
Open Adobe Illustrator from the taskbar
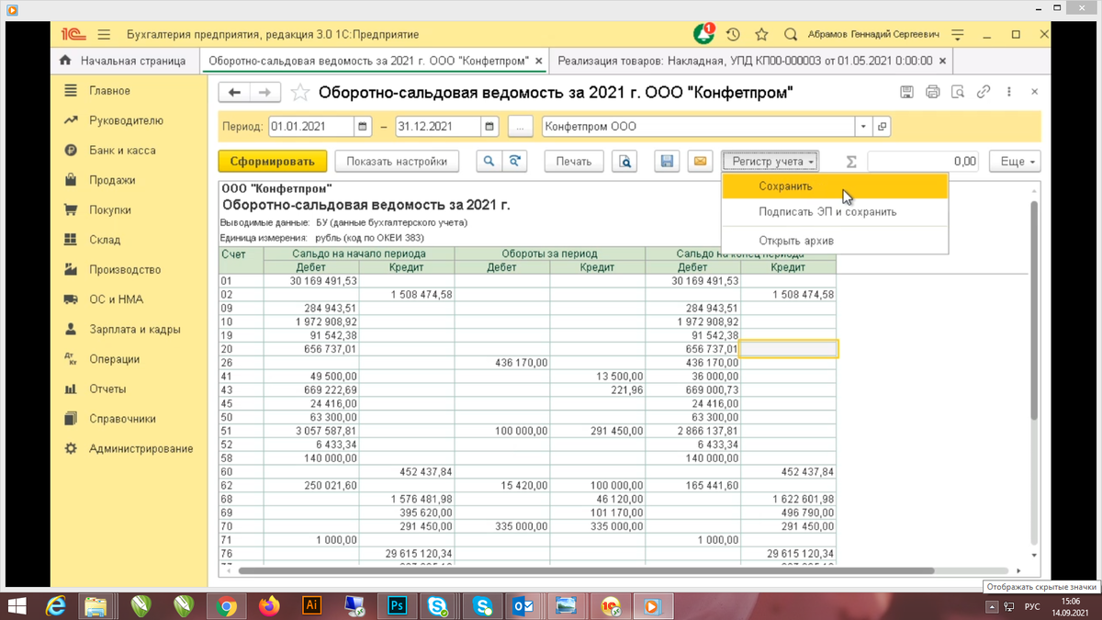tap(311, 606)
